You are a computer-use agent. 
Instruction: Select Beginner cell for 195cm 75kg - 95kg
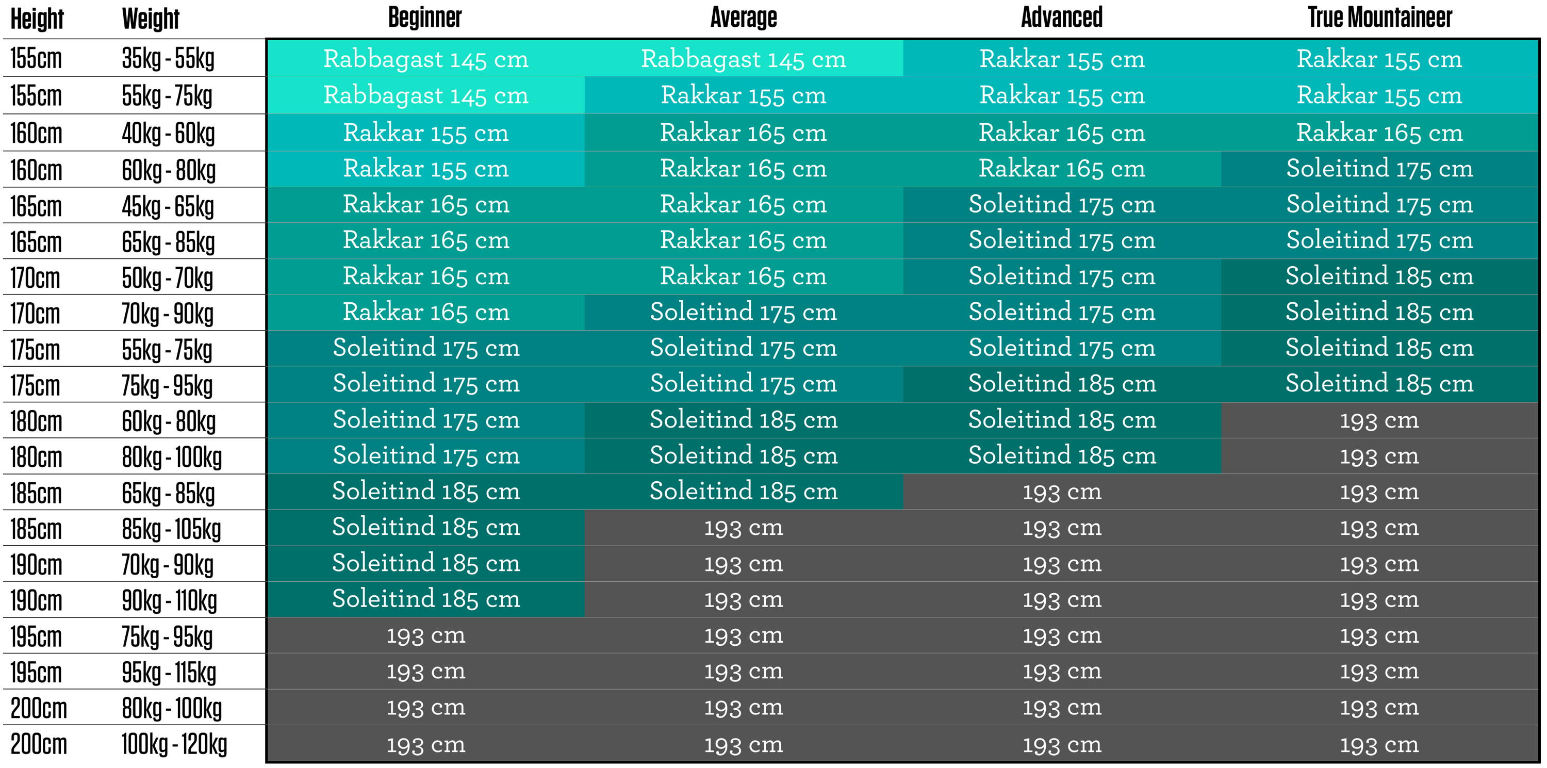pos(426,635)
